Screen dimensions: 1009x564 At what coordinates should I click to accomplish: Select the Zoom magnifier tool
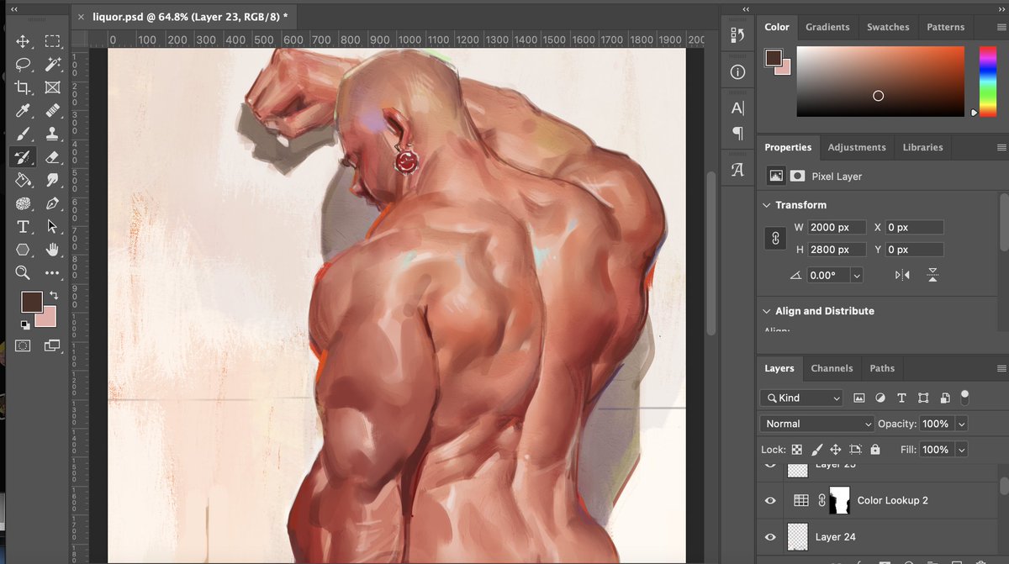click(23, 272)
